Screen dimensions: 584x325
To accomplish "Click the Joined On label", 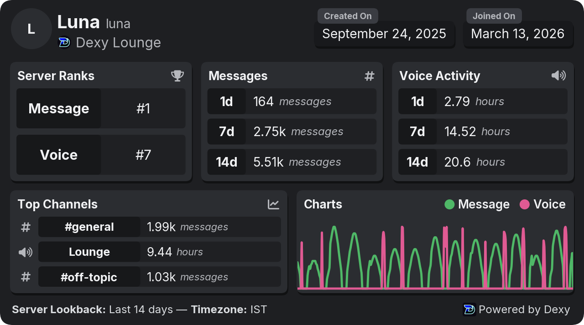I will [x=494, y=16].
